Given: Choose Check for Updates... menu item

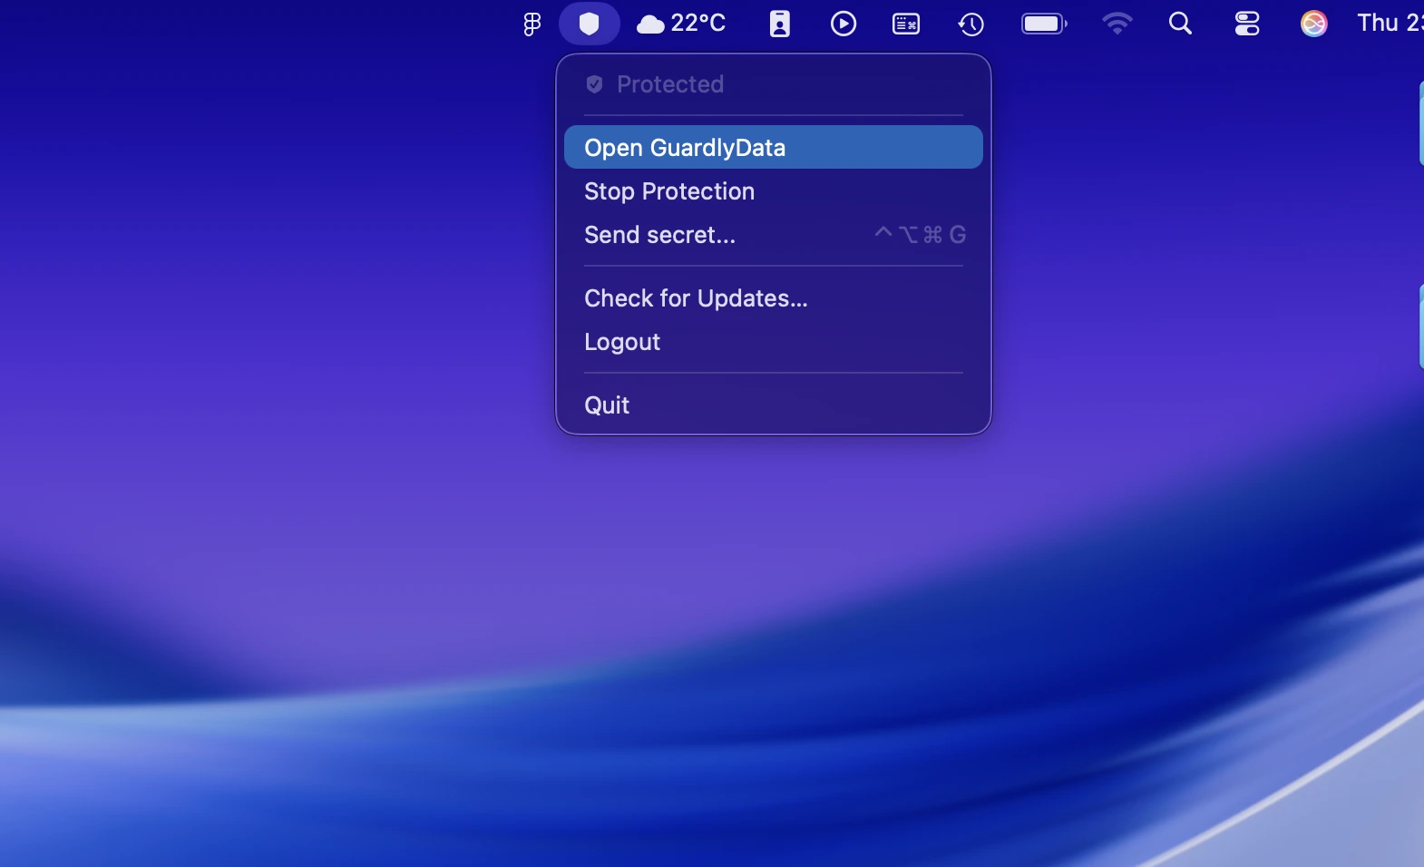Looking at the screenshot, I should 774,298.
